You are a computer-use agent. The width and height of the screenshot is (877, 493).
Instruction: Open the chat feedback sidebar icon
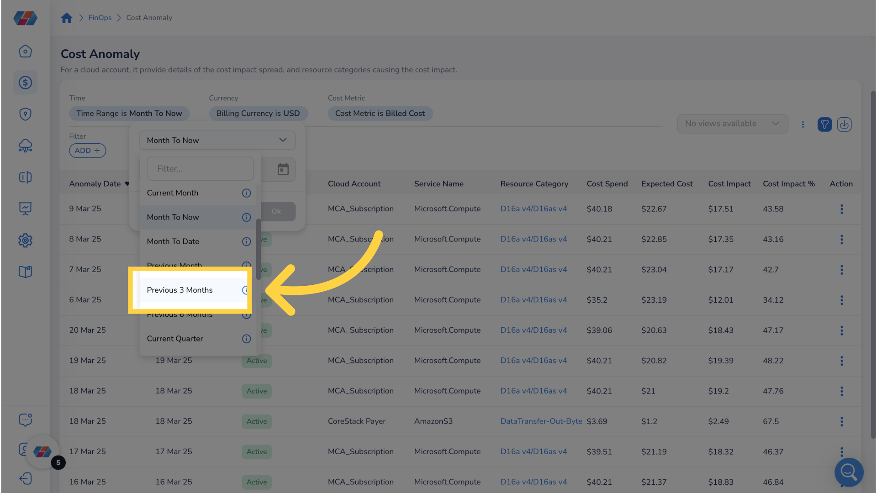(x=25, y=420)
